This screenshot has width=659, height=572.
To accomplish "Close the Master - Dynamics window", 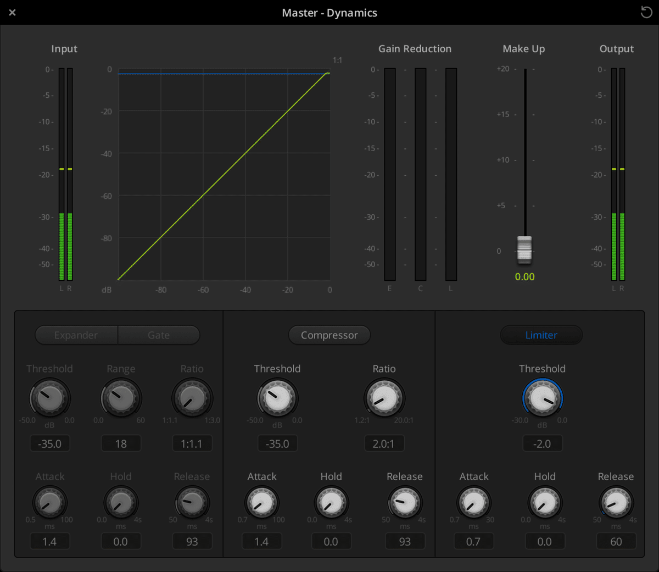I will (12, 12).
